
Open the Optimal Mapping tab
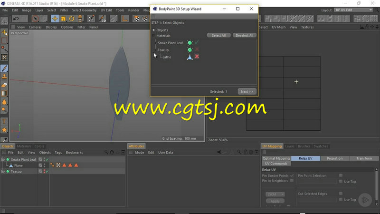276,158
